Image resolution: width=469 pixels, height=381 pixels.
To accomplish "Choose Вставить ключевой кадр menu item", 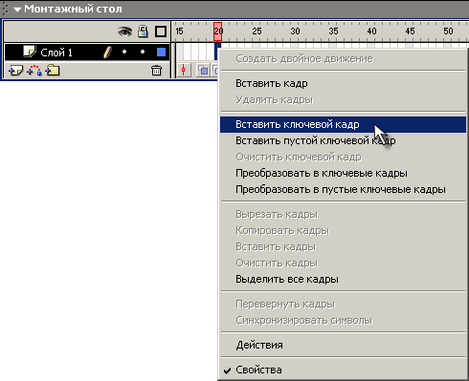I will (343, 124).
